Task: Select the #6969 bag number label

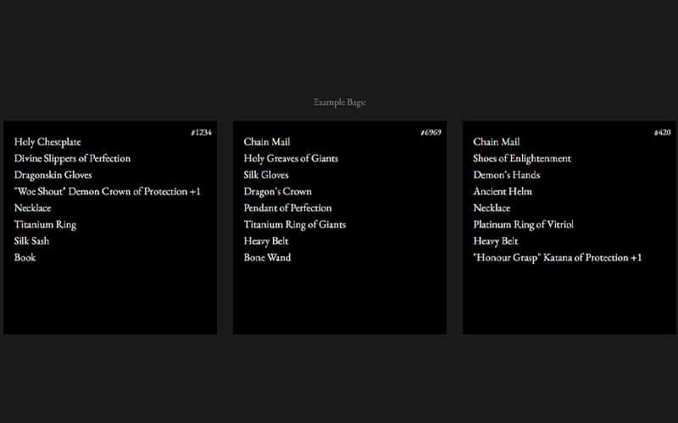Action: click(431, 133)
